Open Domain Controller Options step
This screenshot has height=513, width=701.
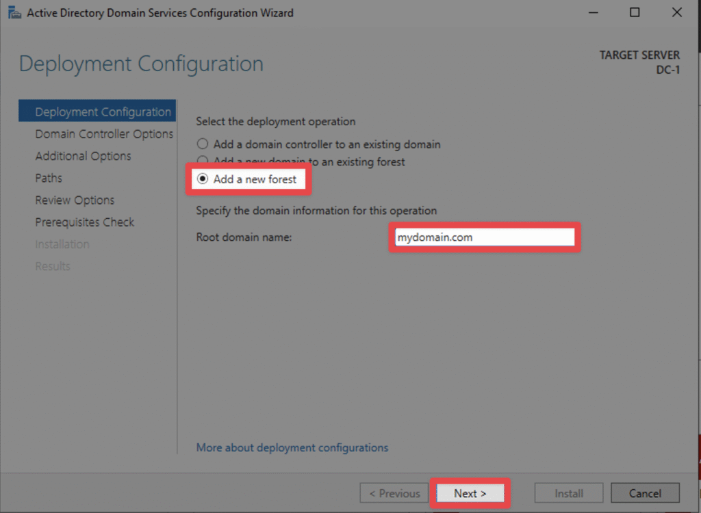click(x=104, y=134)
